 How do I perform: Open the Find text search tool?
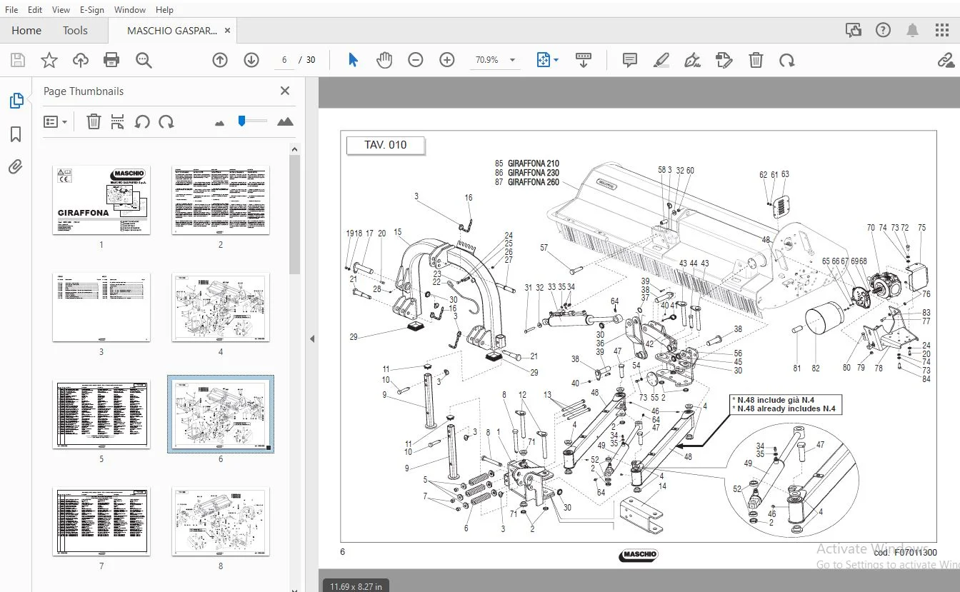click(x=144, y=60)
